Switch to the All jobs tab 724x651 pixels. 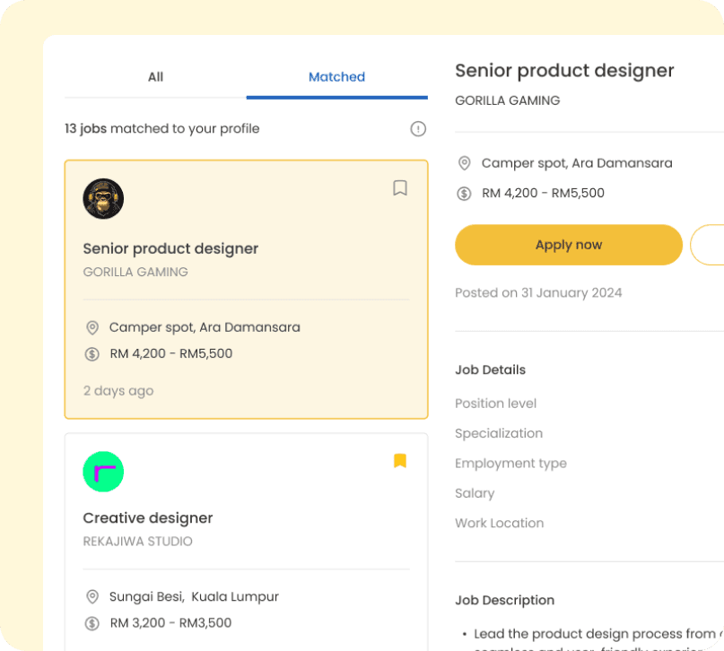[155, 77]
